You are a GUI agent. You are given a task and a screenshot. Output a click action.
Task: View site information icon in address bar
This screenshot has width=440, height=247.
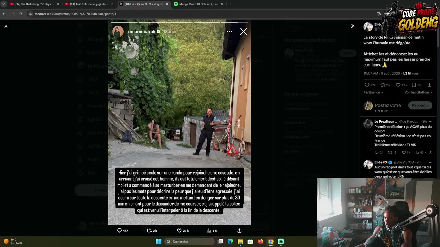coord(31,14)
